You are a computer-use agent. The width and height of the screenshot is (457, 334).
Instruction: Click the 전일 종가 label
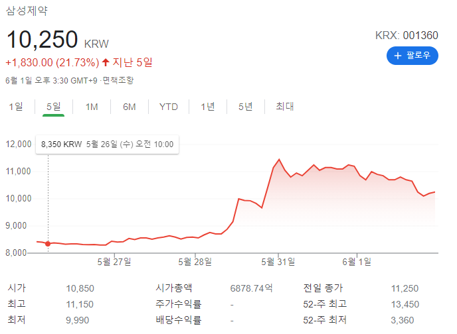coord(323,288)
